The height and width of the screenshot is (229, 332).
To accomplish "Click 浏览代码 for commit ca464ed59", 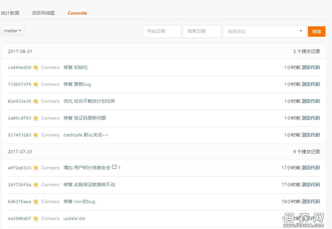I will [x=310, y=67].
